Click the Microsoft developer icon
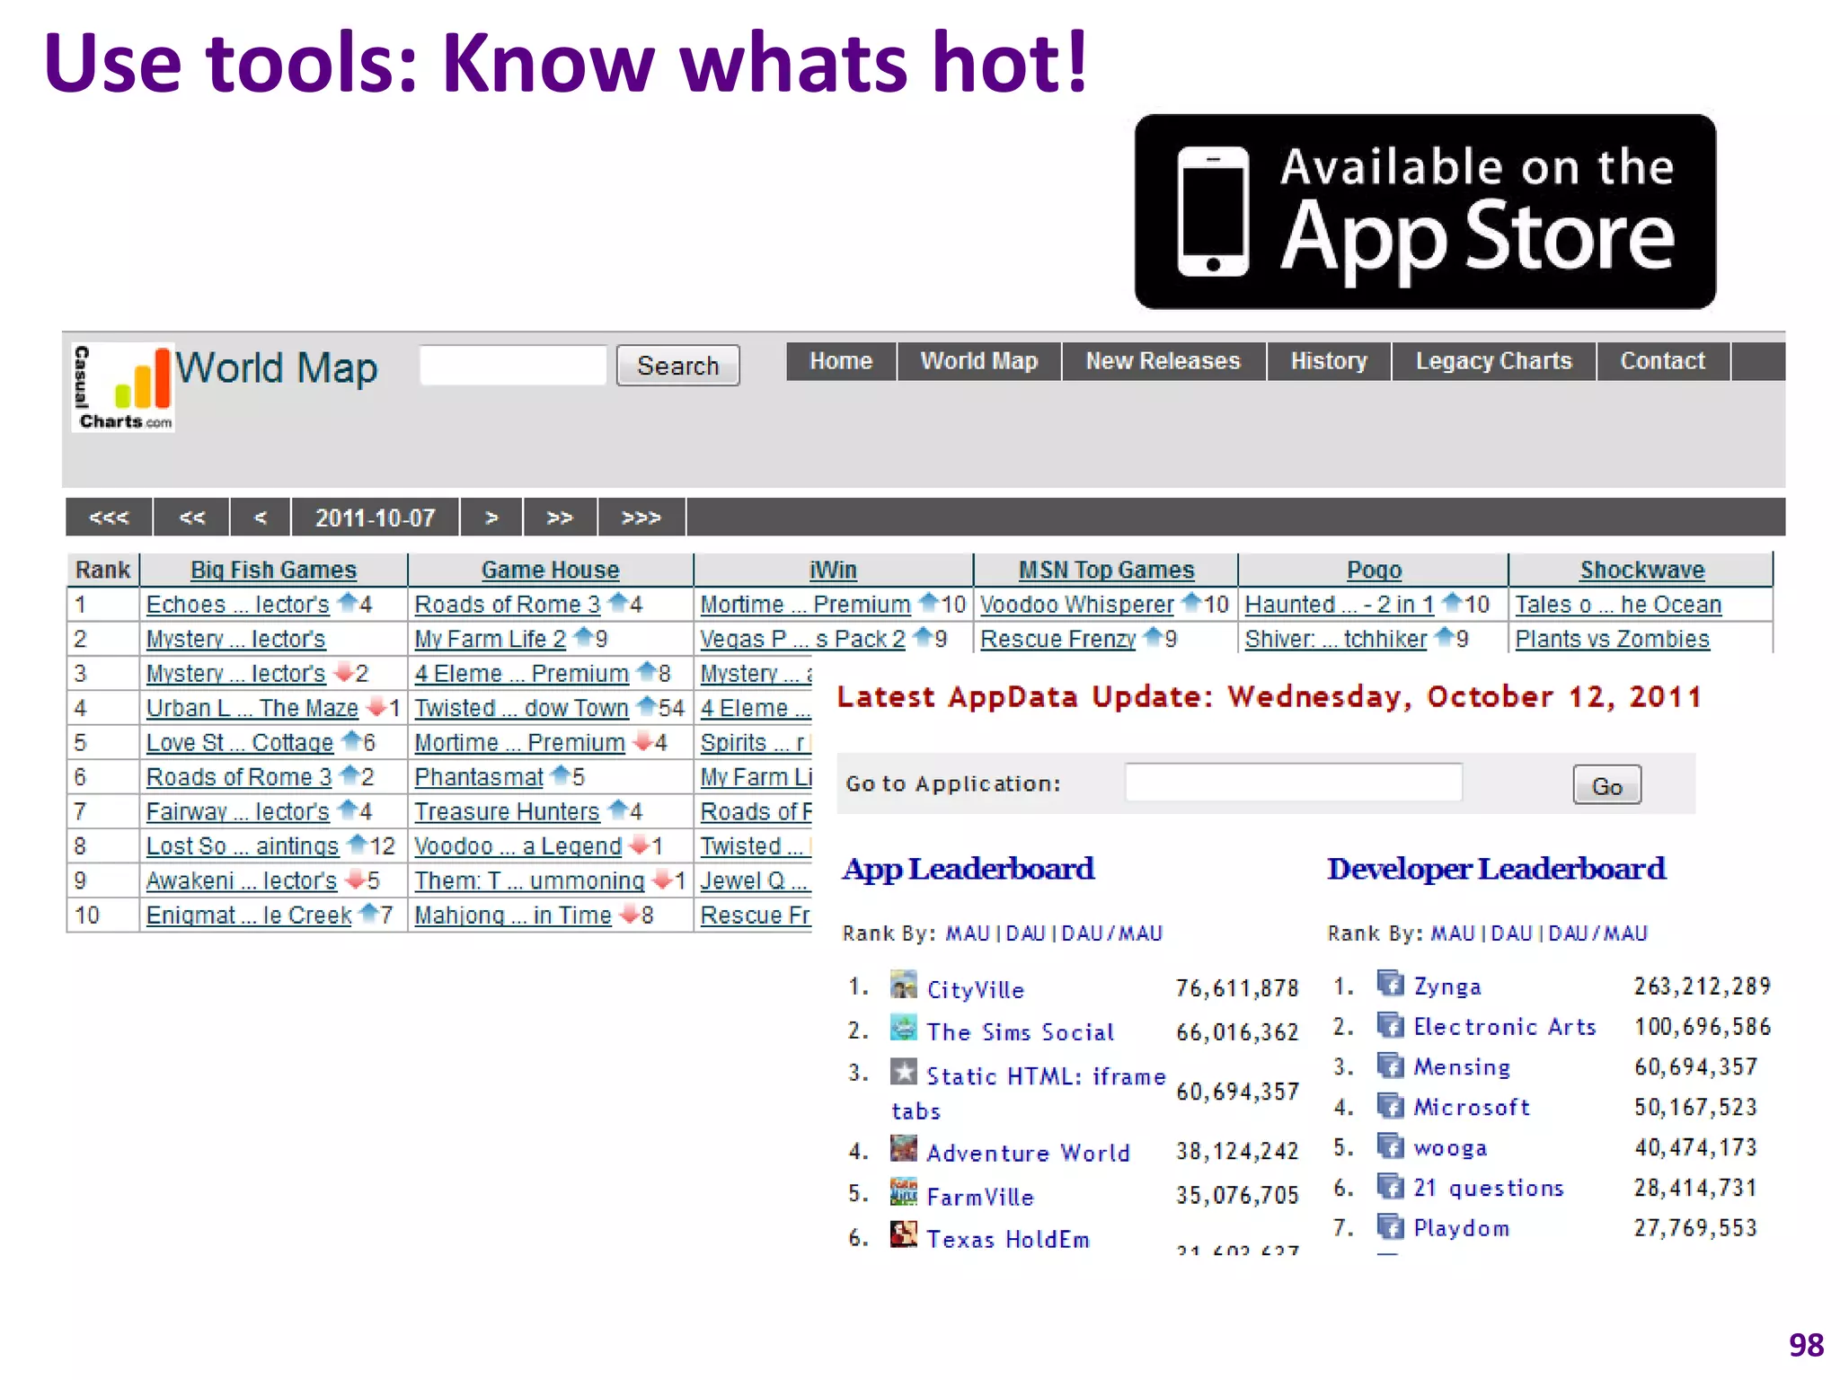Image resolution: width=1840 pixels, height=1380 pixels. (x=1390, y=1105)
